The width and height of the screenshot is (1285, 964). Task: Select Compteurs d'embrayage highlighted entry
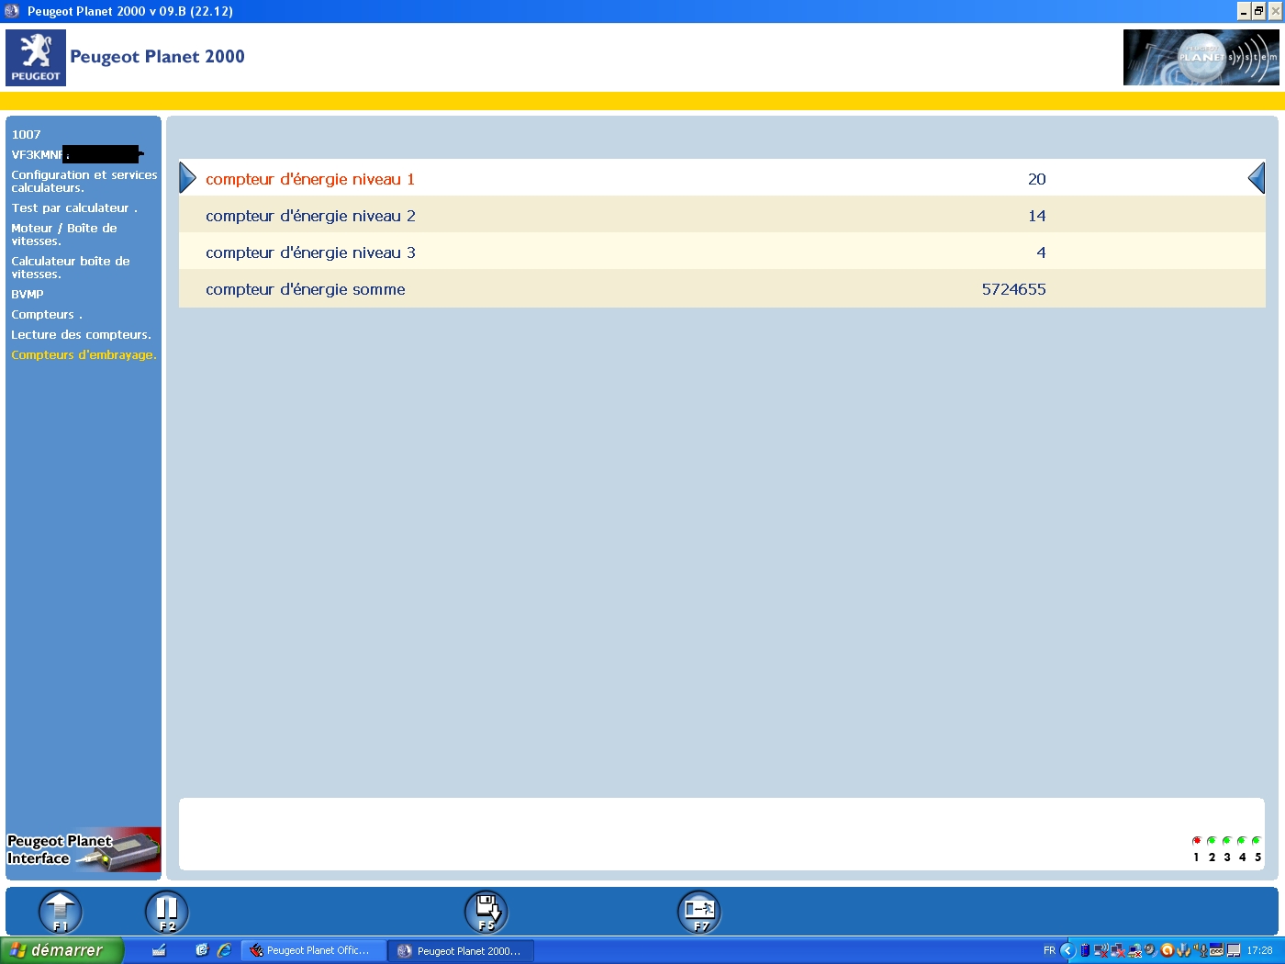[84, 354]
